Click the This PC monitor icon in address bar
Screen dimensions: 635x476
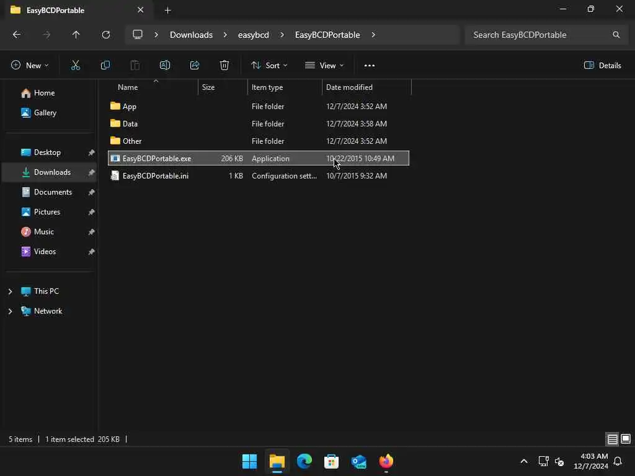click(x=138, y=35)
